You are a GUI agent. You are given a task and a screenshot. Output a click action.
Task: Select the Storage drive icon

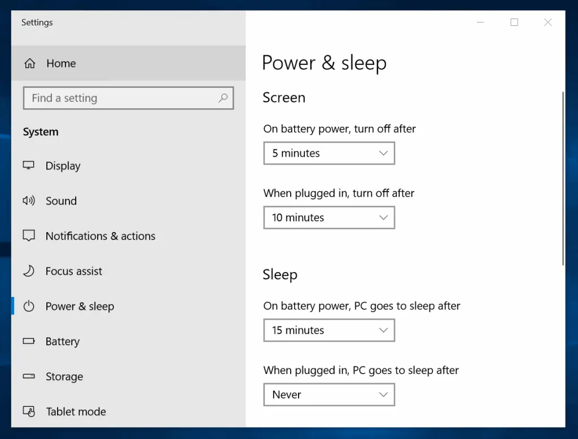click(29, 376)
